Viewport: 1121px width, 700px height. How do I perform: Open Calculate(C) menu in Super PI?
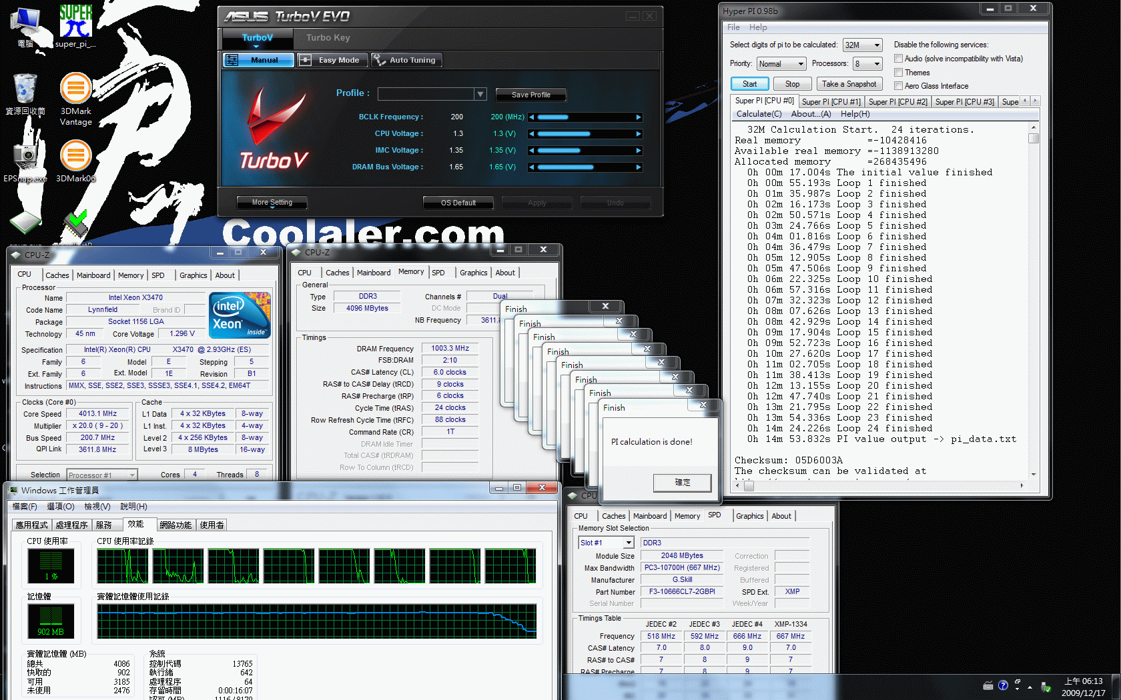click(759, 114)
